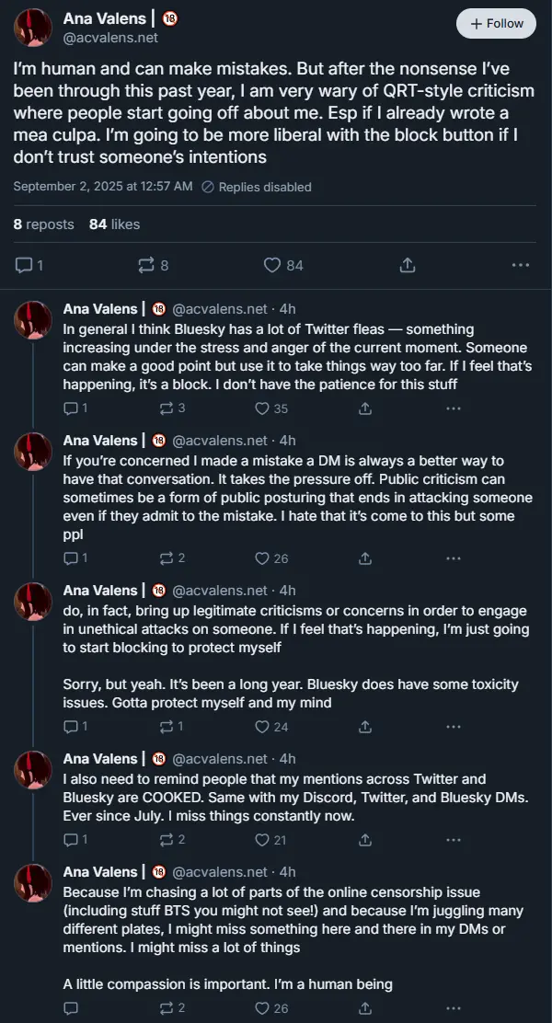Click the main post's timestamp September 2, 2025

tap(103, 187)
